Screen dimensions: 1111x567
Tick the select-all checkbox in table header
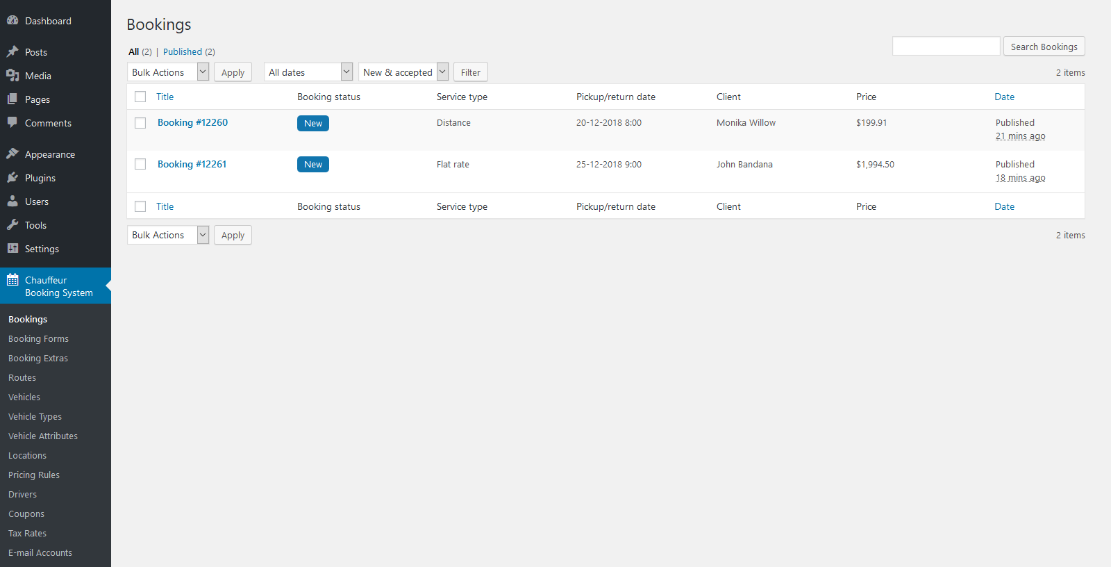140,97
